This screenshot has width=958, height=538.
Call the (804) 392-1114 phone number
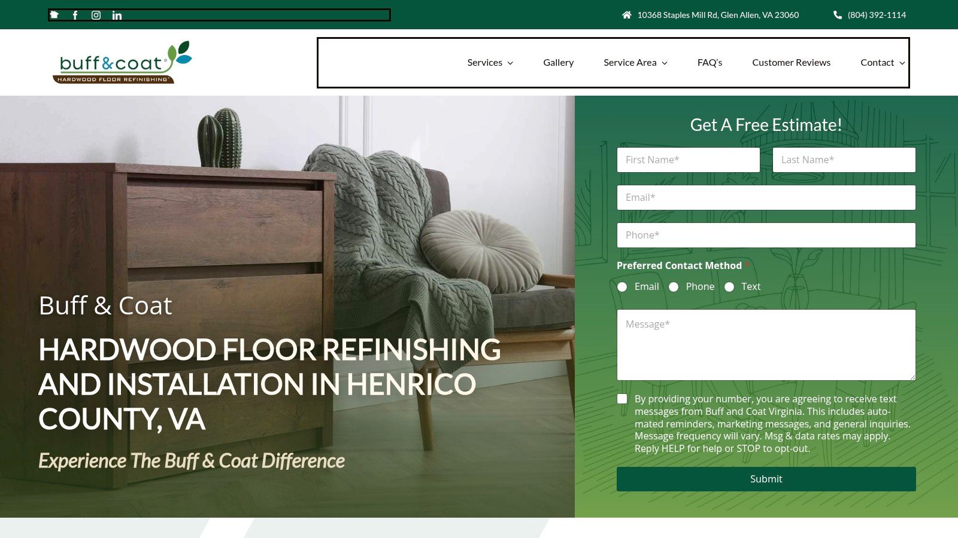pyautogui.click(x=877, y=15)
